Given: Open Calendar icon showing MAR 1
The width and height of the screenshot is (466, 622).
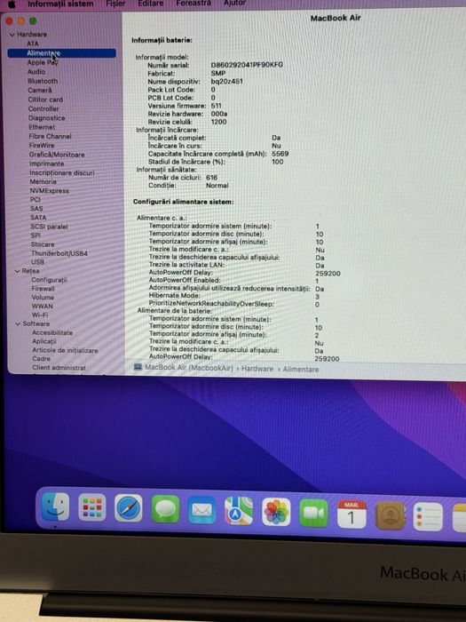Looking at the screenshot, I should pos(351,514).
